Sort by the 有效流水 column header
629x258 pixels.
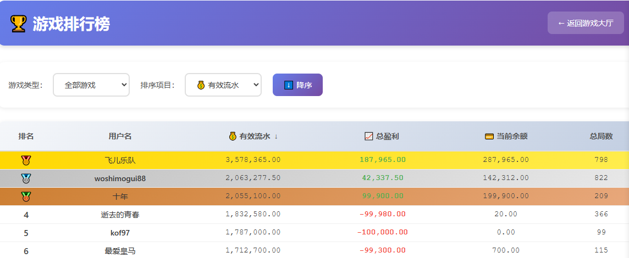pyautogui.click(x=253, y=136)
